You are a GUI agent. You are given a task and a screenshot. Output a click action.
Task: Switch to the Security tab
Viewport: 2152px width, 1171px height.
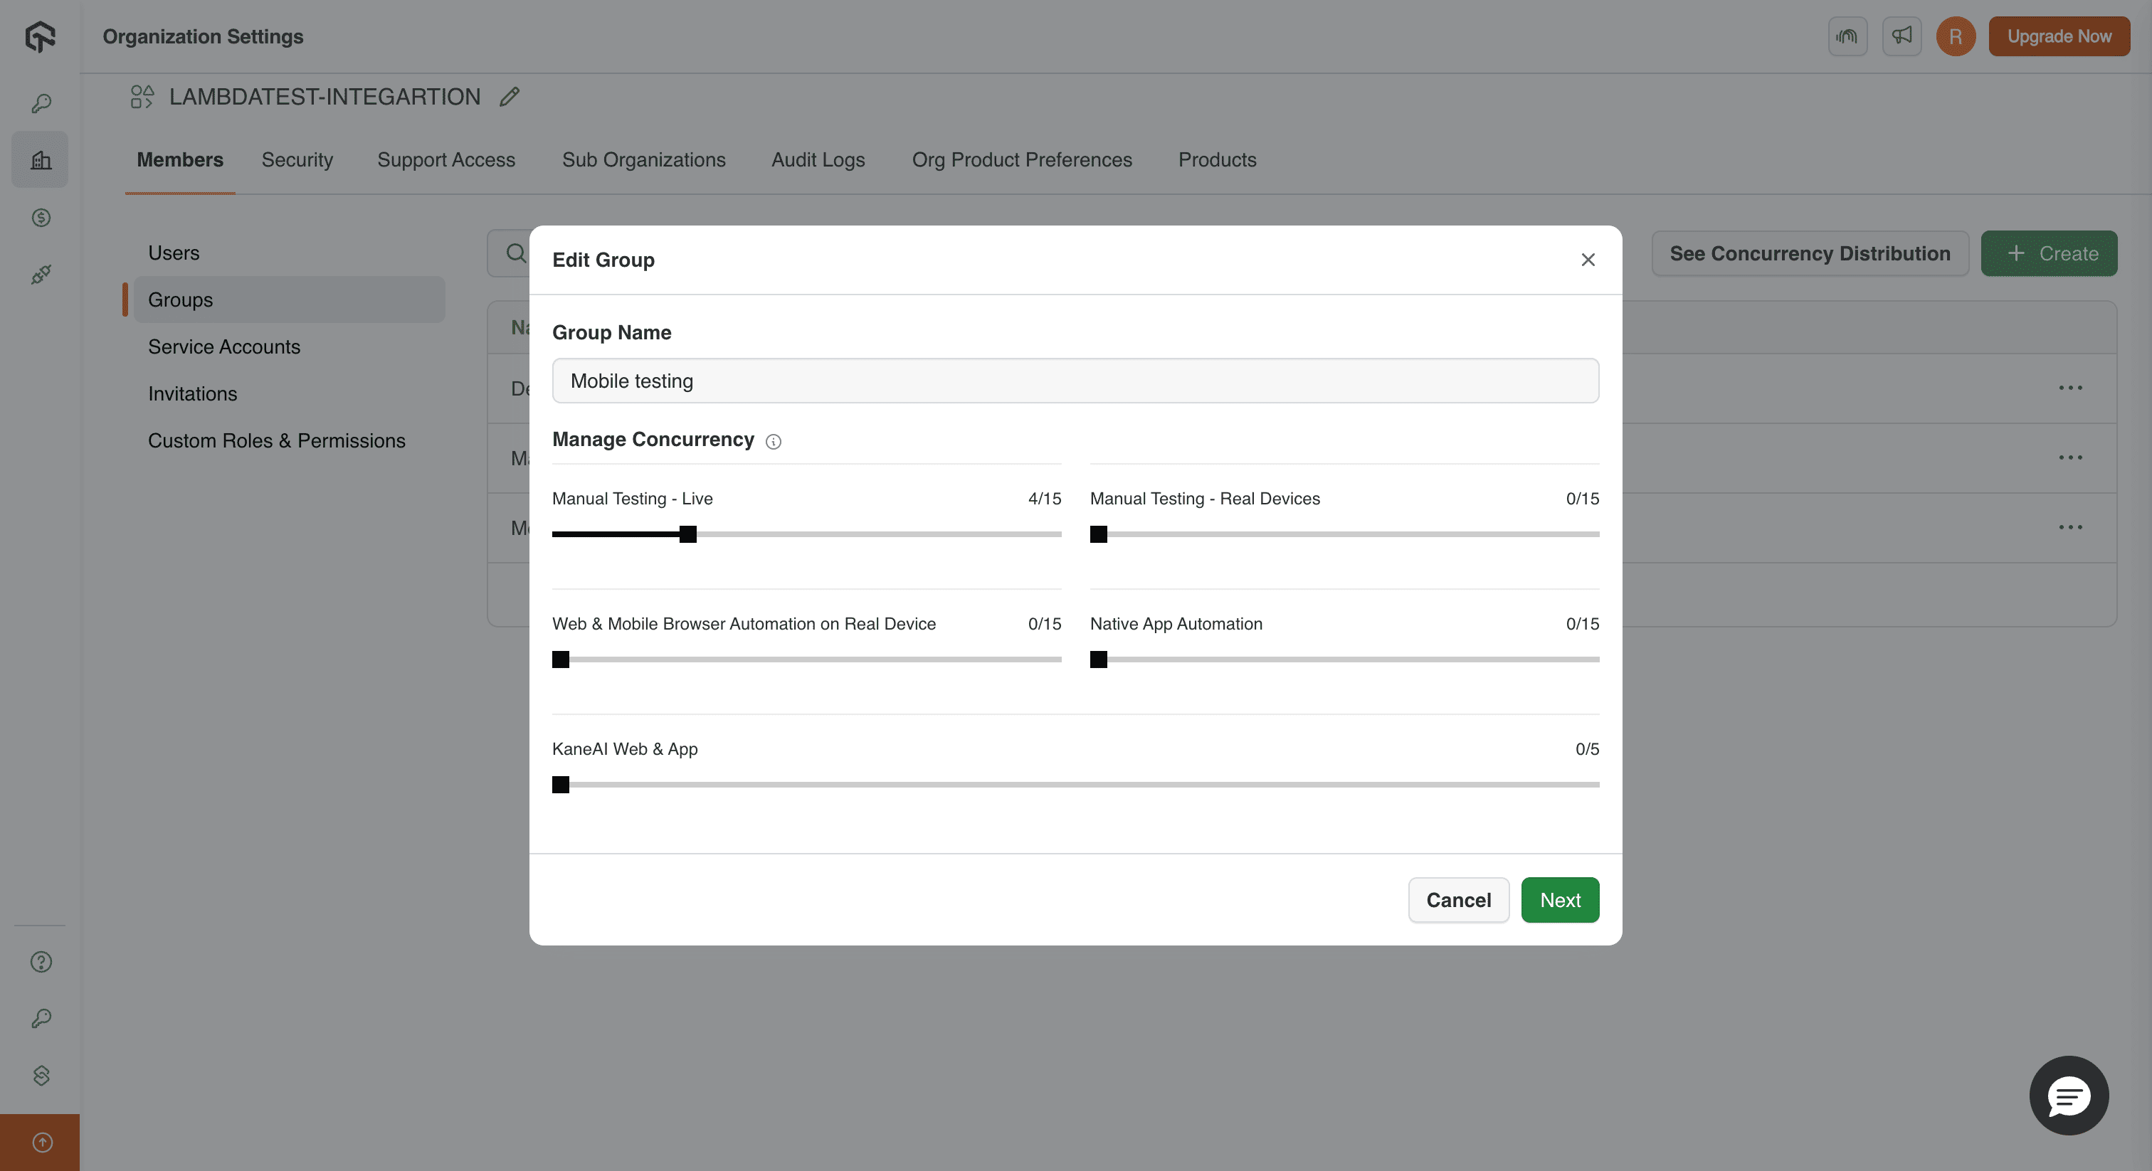click(297, 159)
